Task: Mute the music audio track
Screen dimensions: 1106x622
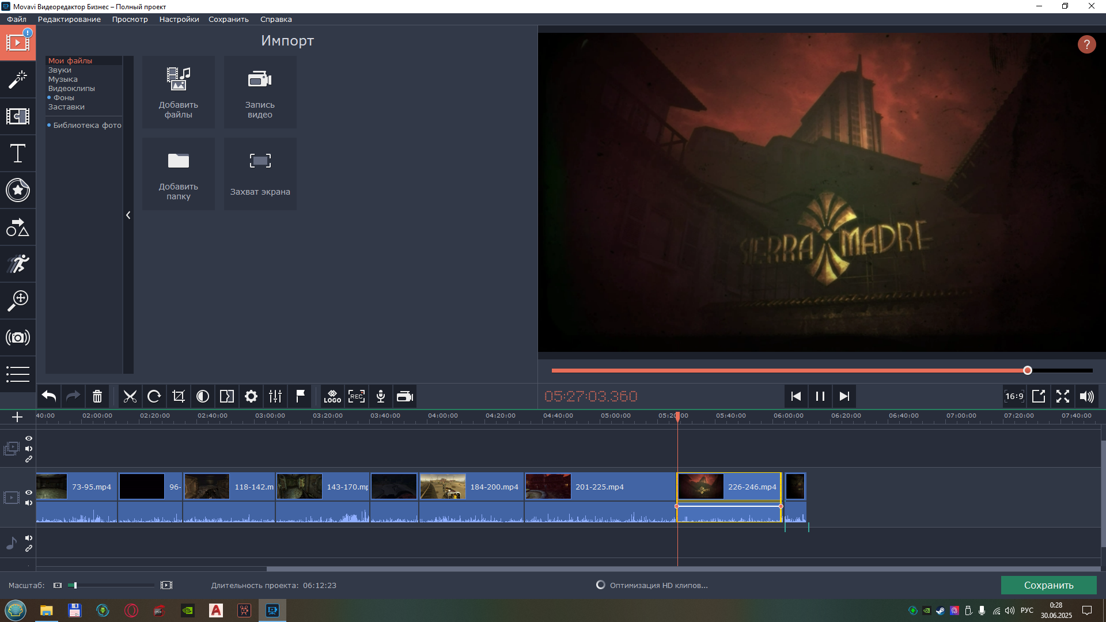Action: (x=29, y=538)
